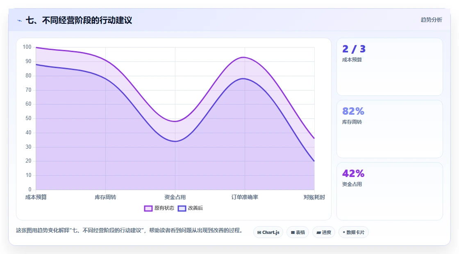Click the 100 y-axis value
459x254 pixels.
(27, 47)
